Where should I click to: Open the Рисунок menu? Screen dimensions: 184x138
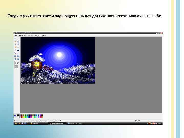pyautogui.click(x=30, y=35)
